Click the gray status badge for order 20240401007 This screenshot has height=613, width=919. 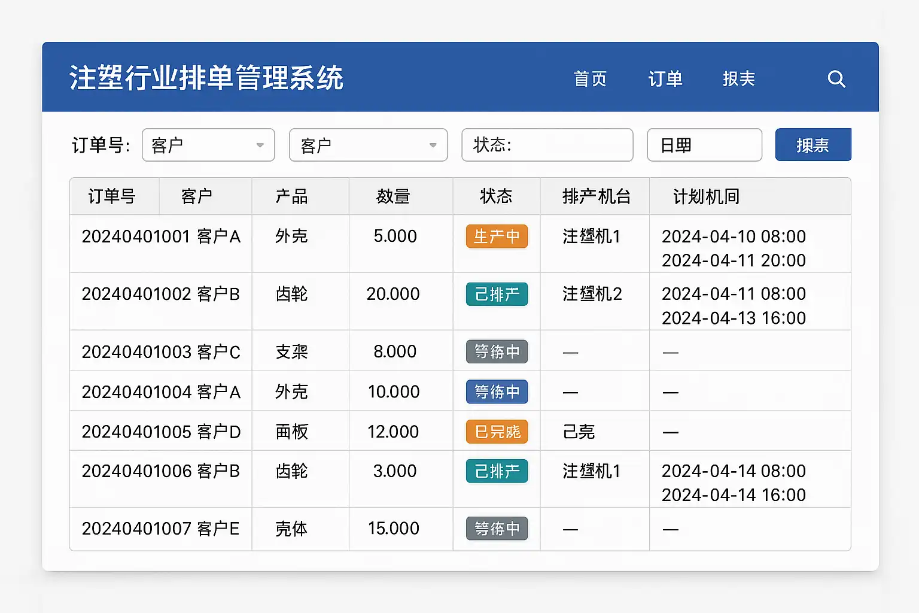[x=497, y=529]
